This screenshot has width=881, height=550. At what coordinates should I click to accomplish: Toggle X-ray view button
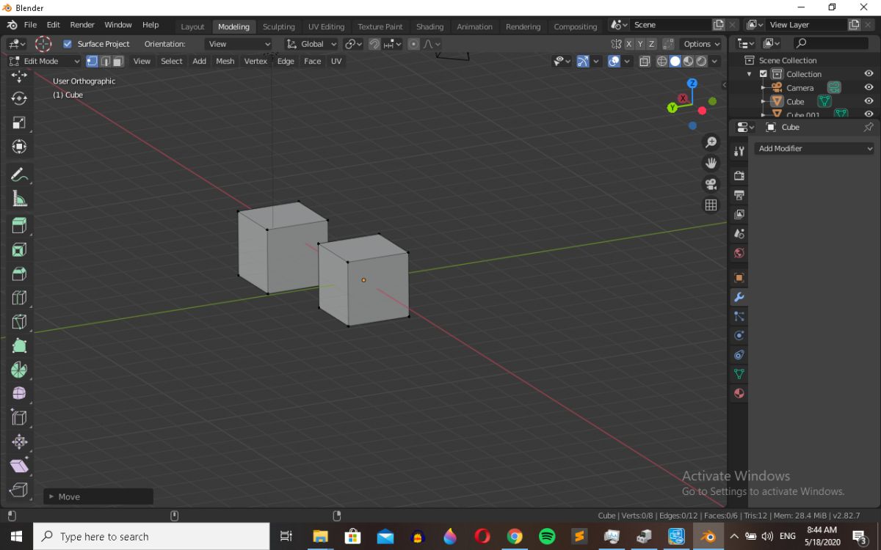point(645,62)
